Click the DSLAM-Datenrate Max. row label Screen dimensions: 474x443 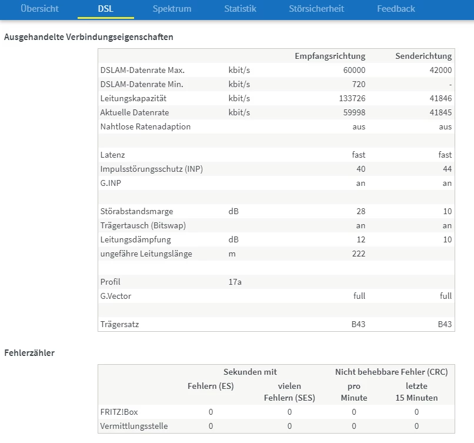point(142,70)
